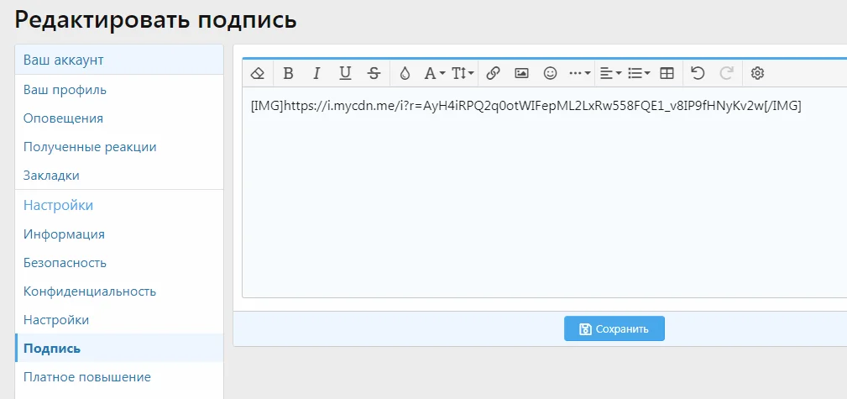847x399 pixels.
Task: Open Безопасность settings page
Action: pyautogui.click(x=119, y=263)
